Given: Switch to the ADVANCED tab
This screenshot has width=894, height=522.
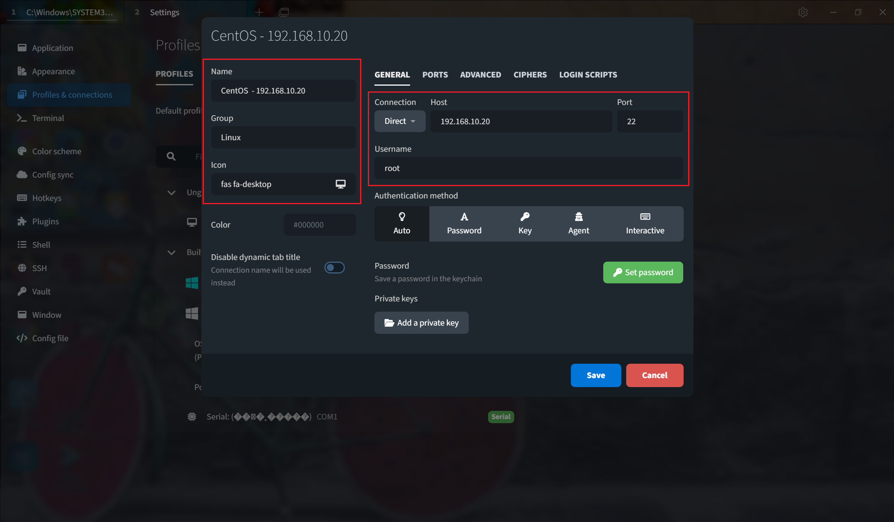Looking at the screenshot, I should [x=480, y=74].
